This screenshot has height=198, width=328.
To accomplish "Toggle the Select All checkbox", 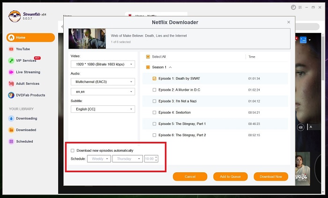I will coord(148,57).
